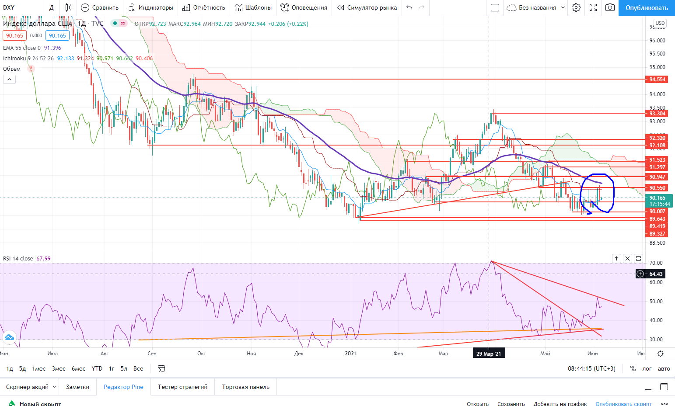Click the blue 'Опубликовать' button

[x=647, y=8]
